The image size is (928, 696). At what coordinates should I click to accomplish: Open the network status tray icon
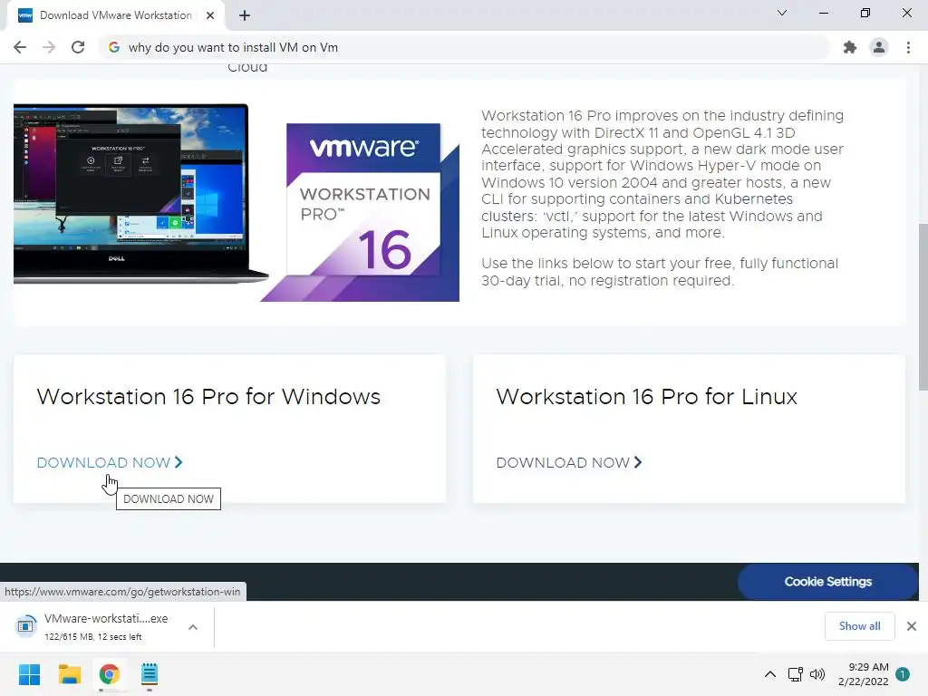(x=796, y=674)
